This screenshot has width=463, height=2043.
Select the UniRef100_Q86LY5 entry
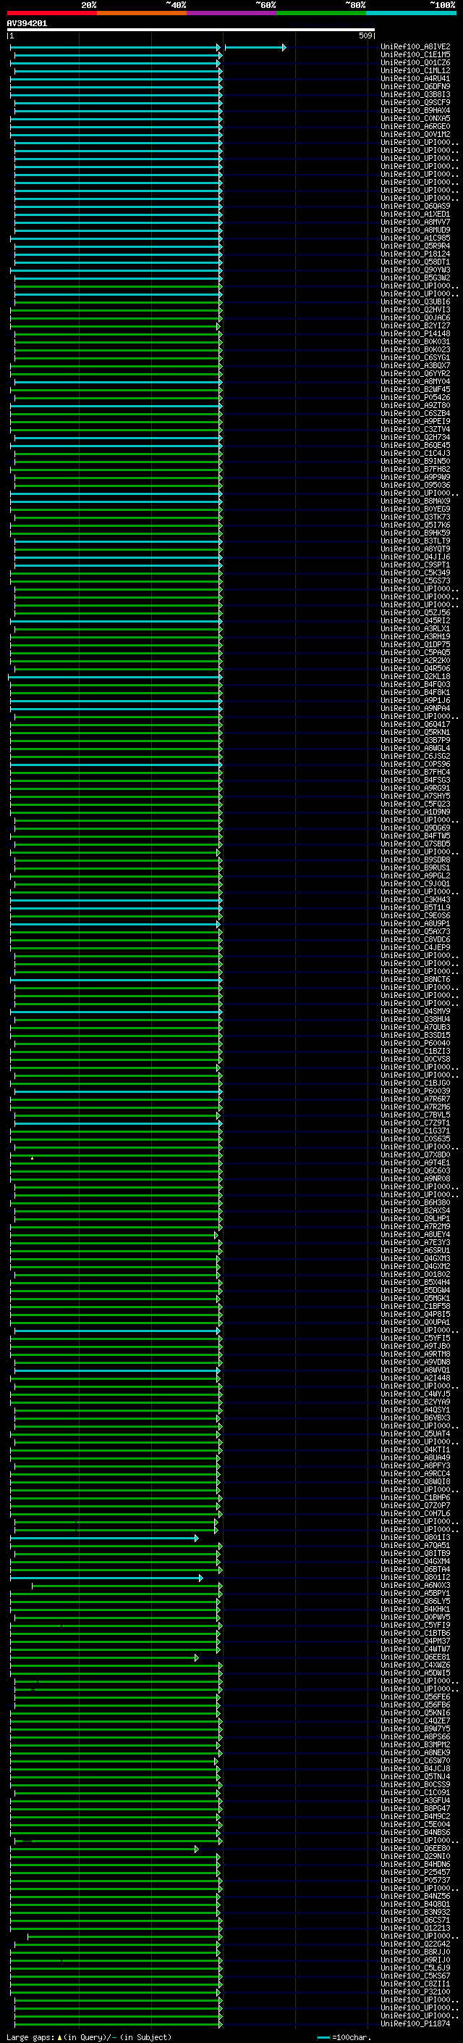[x=415, y=1600]
